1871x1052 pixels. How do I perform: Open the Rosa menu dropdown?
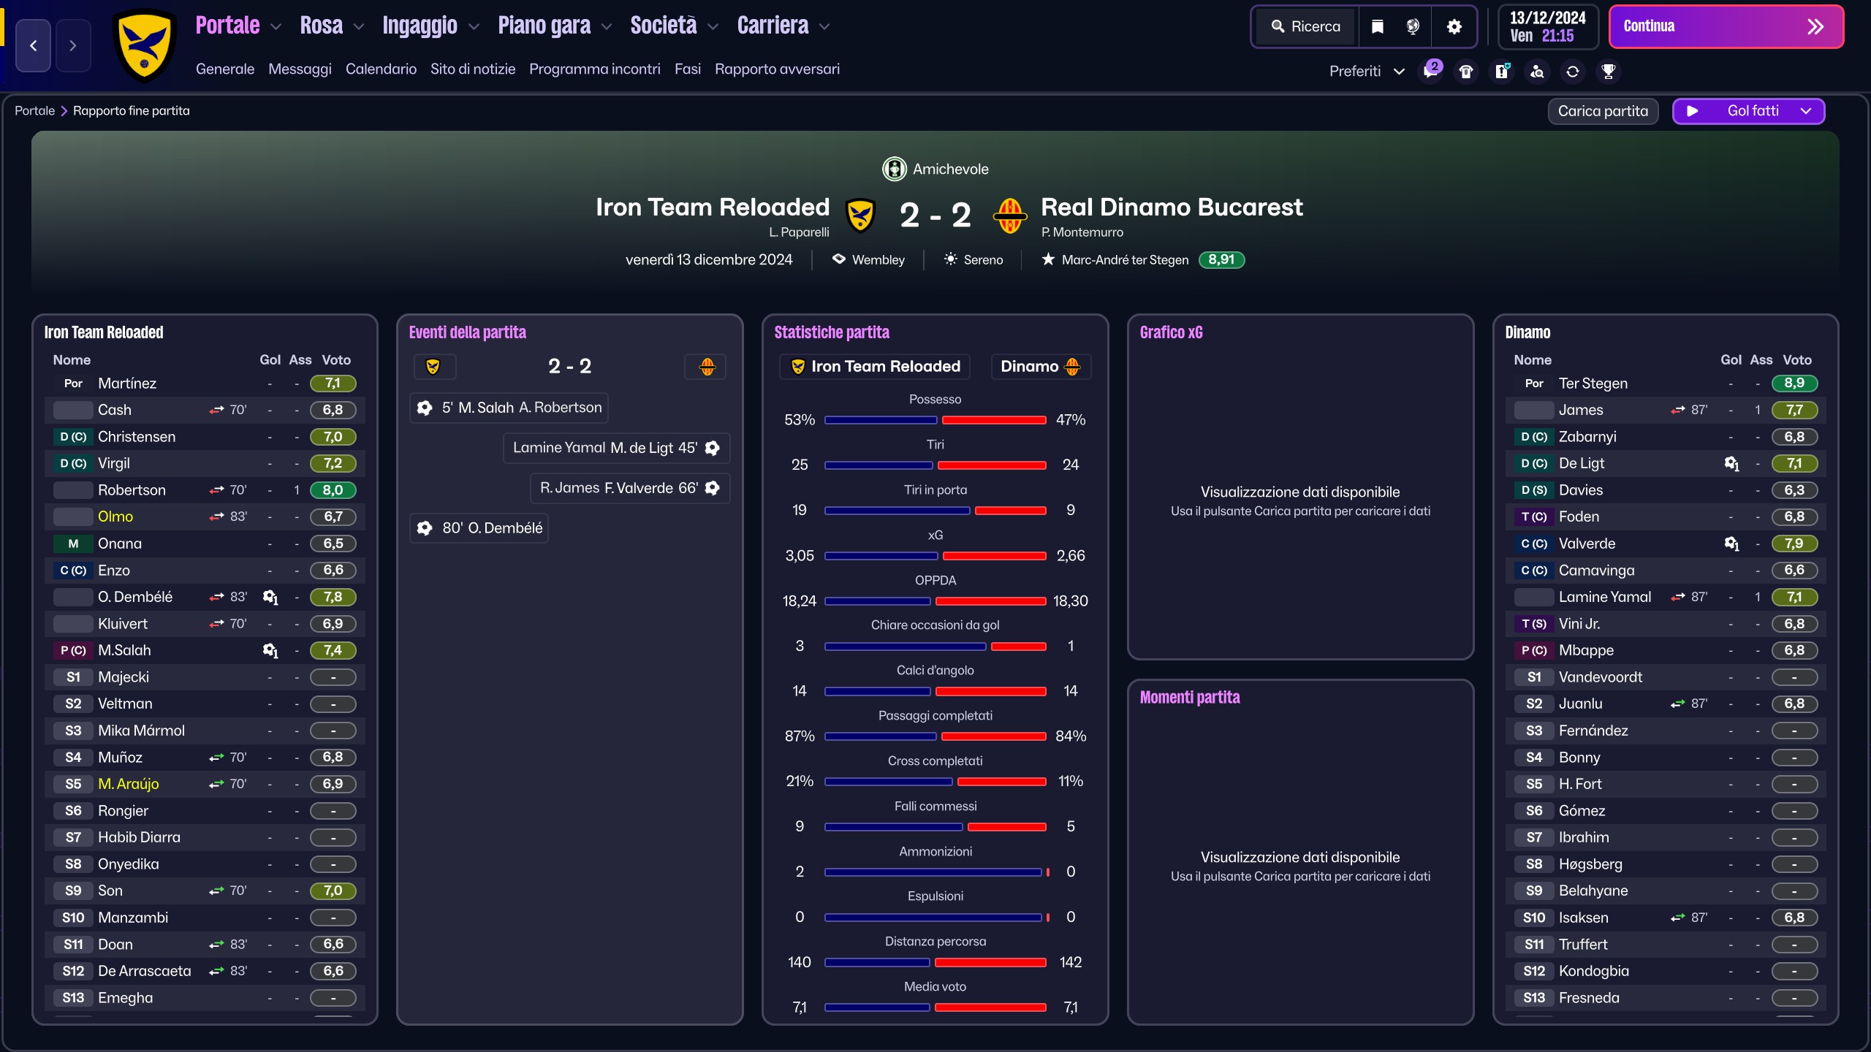[x=332, y=26]
